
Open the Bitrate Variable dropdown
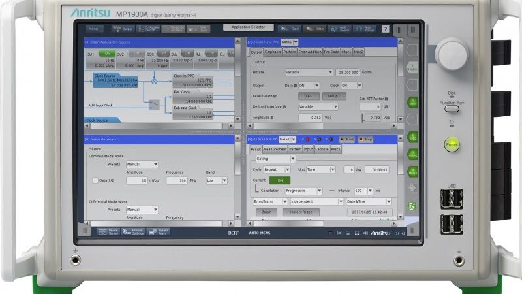click(309, 72)
